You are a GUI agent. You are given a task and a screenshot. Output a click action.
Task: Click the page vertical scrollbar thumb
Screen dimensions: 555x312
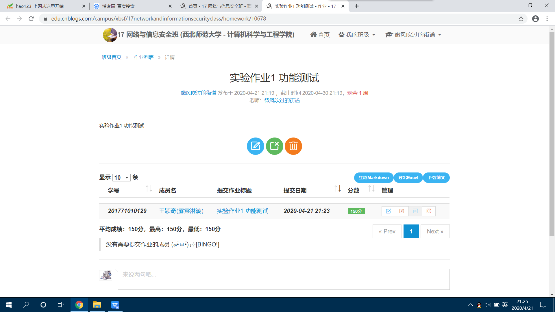click(552, 133)
